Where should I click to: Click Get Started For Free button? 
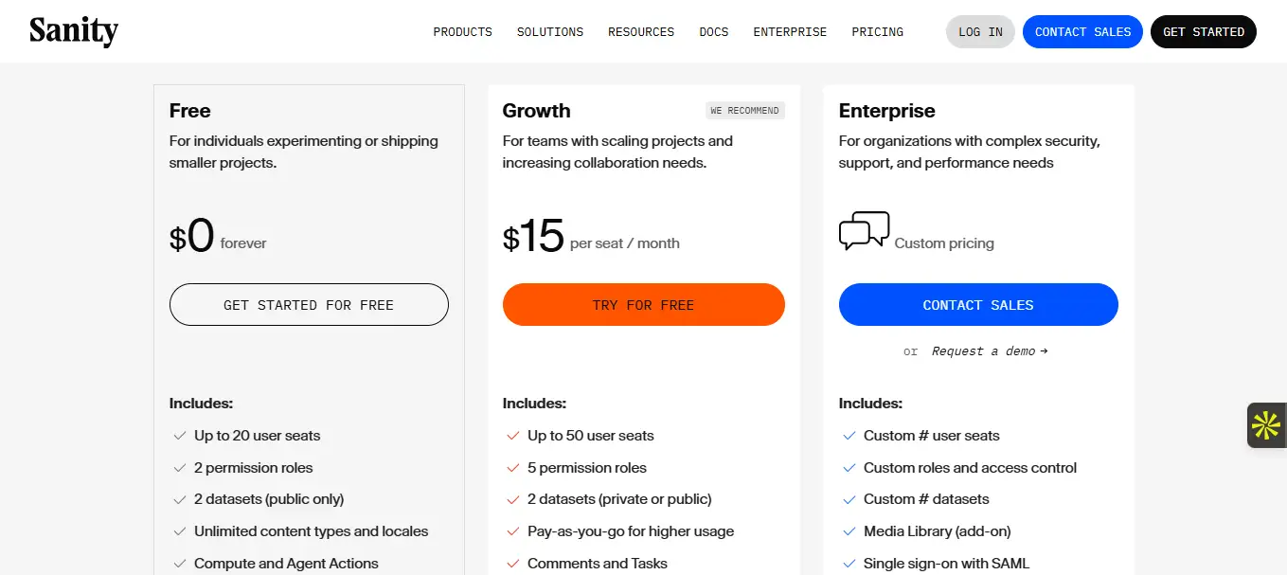tap(309, 305)
